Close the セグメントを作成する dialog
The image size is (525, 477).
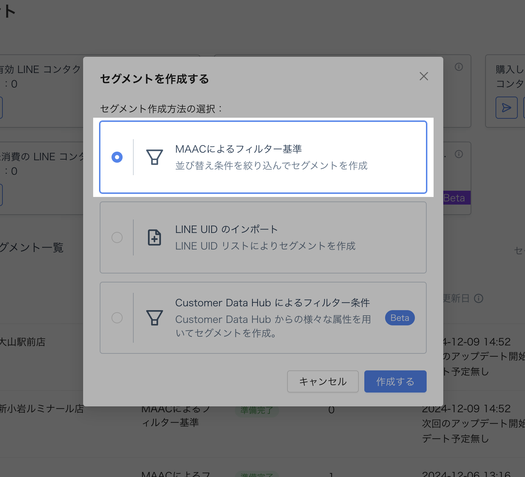[424, 76]
